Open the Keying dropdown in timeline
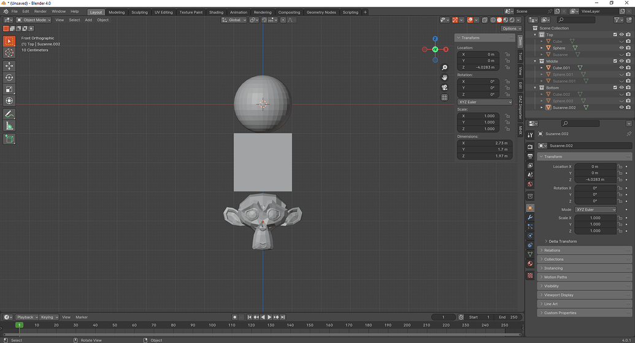This screenshot has height=343, width=635. (48, 317)
